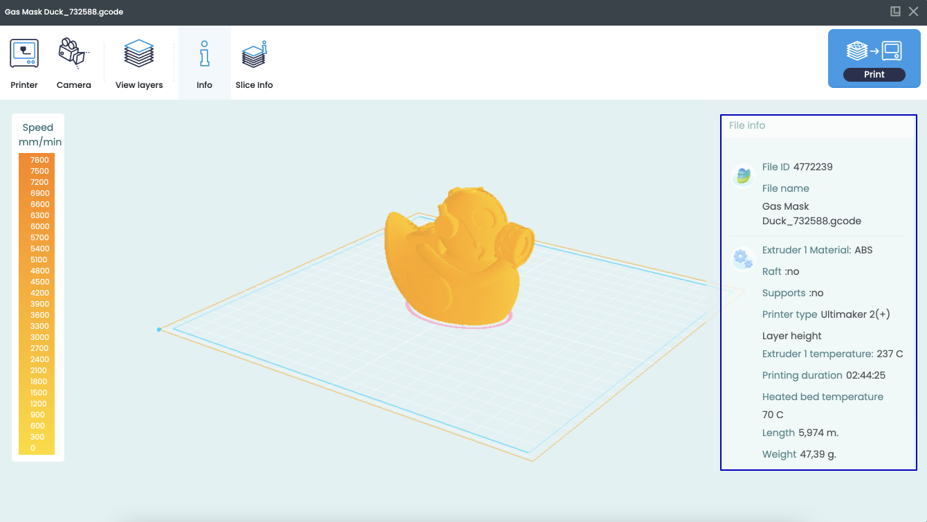The height and width of the screenshot is (522, 927).
Task: Open the View layers panel
Action: pyautogui.click(x=138, y=53)
